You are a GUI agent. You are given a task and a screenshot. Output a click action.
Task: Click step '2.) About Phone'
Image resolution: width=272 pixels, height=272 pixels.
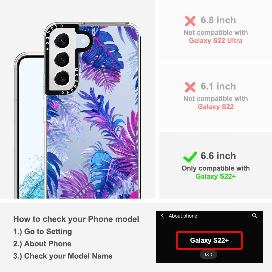click(x=42, y=244)
